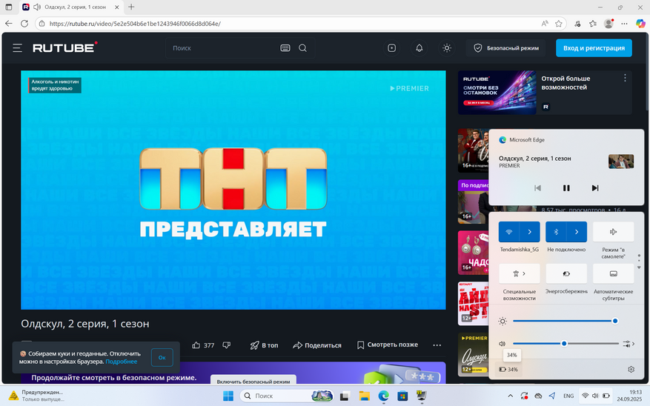Click Вход и регистрация
650x406 pixels.
[594, 48]
